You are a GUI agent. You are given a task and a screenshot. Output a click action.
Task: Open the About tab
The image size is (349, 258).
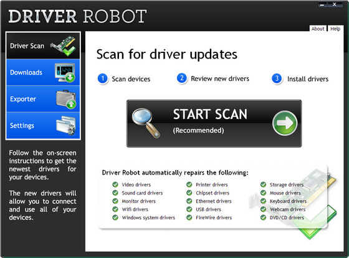pyautogui.click(x=318, y=29)
